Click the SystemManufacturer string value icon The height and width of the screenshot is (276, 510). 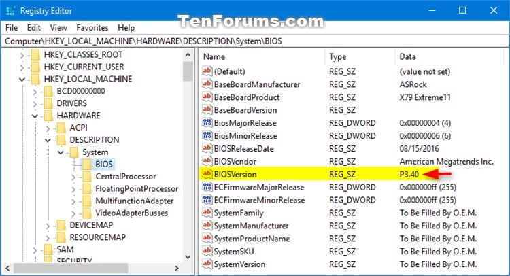[207, 225]
